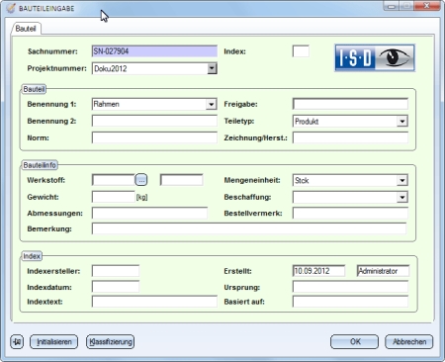Focus the Bemerkung text field

[x=249, y=228]
